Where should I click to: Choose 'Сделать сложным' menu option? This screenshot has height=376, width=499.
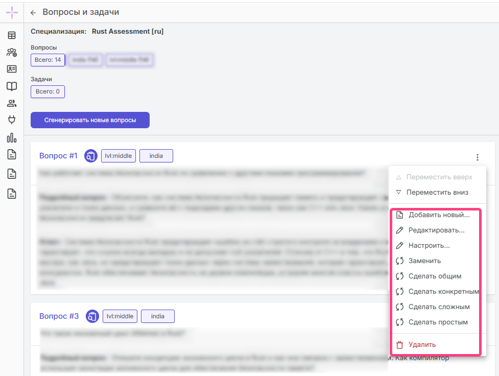tap(439, 307)
